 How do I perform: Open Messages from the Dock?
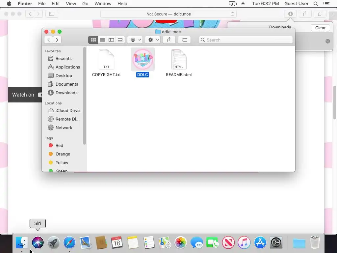point(196,242)
